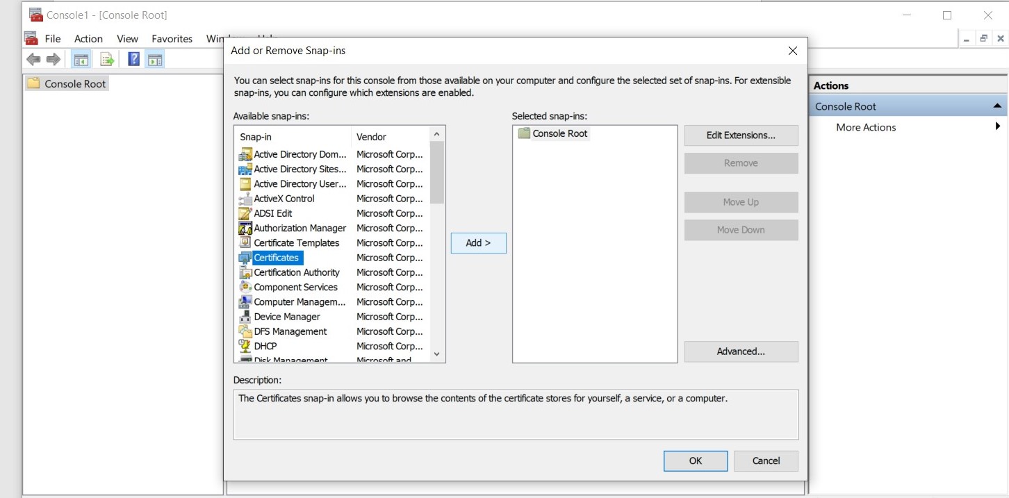Click the Edit Extensions button
The image size is (1009, 498).
click(x=741, y=135)
